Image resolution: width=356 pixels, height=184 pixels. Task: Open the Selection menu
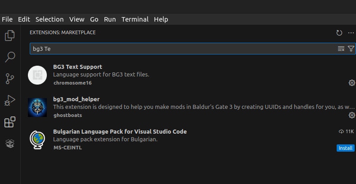point(50,19)
